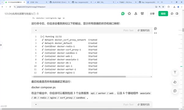Click the lock icon beside document title

coord(38,14)
